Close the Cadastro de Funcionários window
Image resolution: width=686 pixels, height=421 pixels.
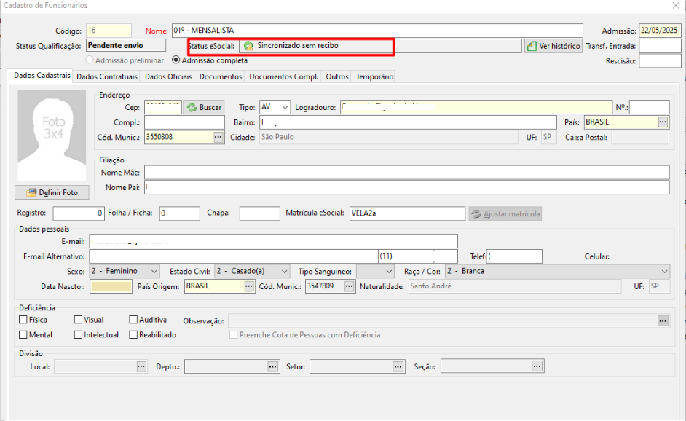(676, 5)
